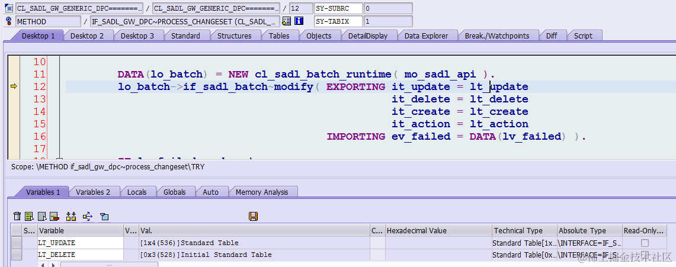The image size is (676, 267).
Task: Open the Script tab
Action: coord(583,36)
